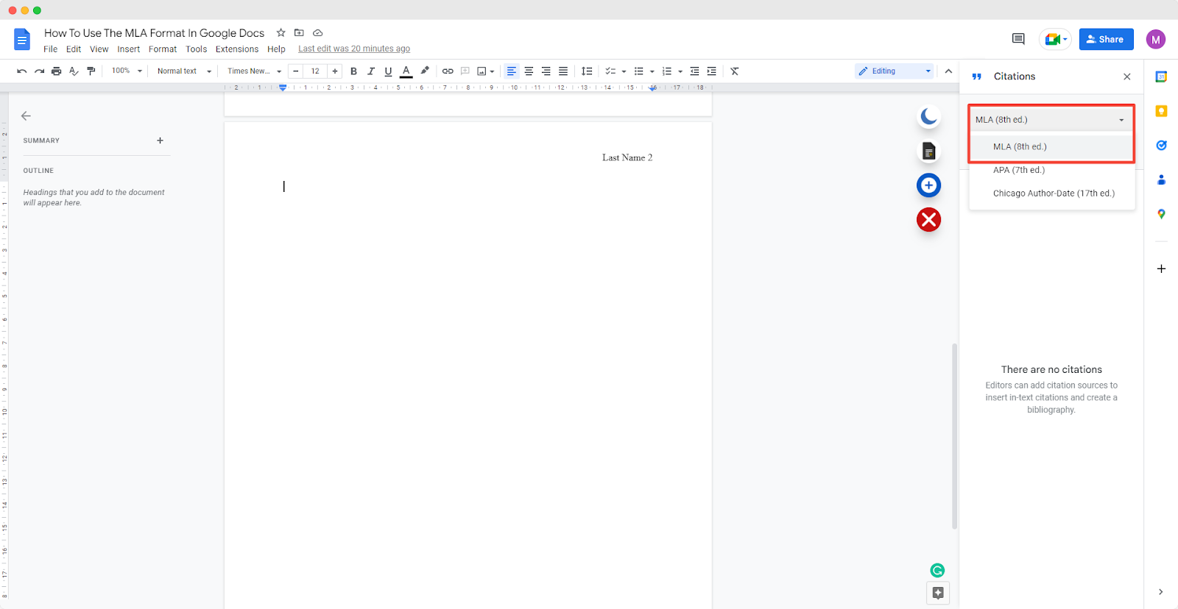Clear text formatting

click(x=735, y=71)
